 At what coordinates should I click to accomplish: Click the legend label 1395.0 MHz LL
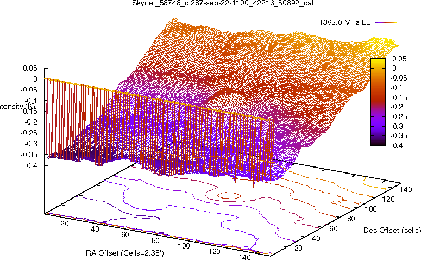click(344, 23)
